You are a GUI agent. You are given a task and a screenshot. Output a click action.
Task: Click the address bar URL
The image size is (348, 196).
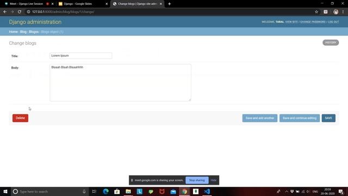tap(63, 12)
